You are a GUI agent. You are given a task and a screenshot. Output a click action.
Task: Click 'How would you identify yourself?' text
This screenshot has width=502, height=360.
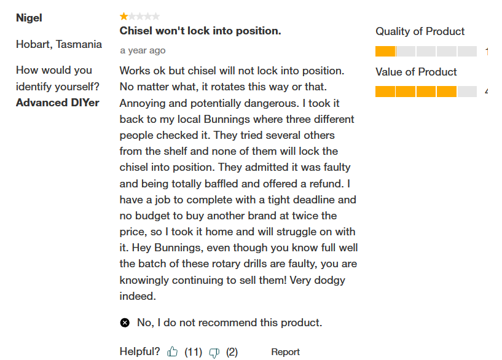tap(57, 78)
